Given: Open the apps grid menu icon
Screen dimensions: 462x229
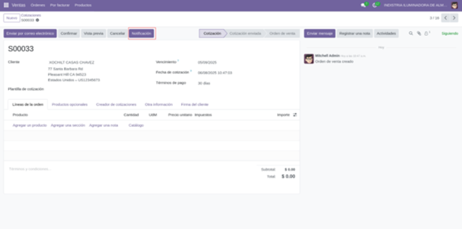Looking at the screenshot, I should pos(6,5).
